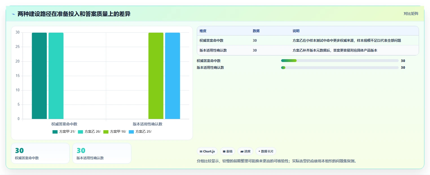Click the 权威答案命中数 label beside progress bar
430x175 pixels.
209,61
